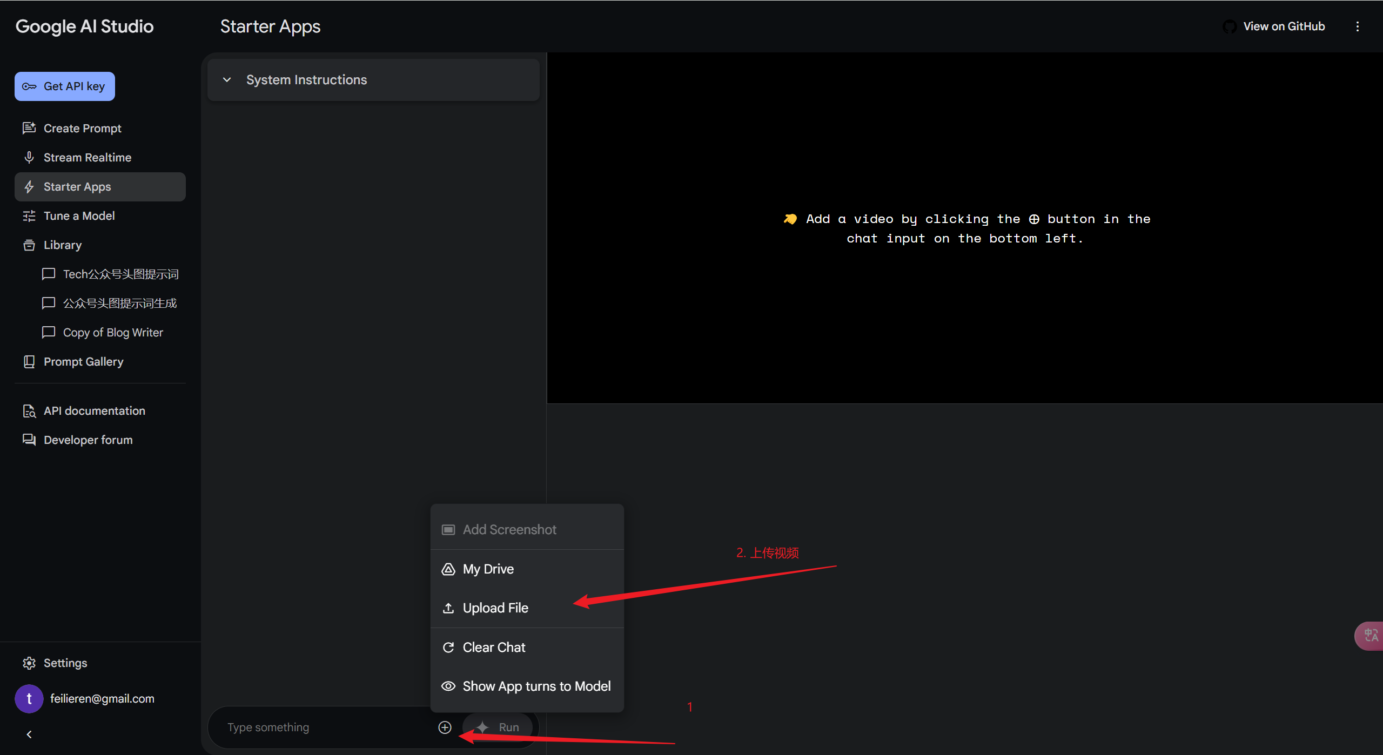The width and height of the screenshot is (1383, 755).
Task: Collapse the left sidebar with chevron
Action: coord(29,734)
